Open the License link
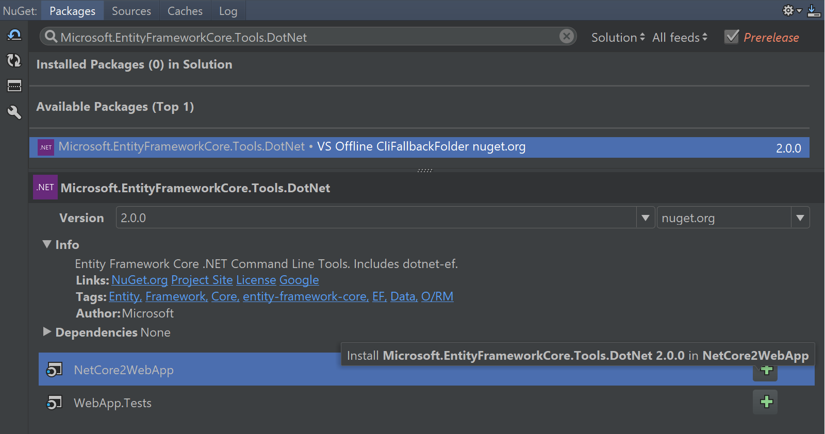 [256, 280]
